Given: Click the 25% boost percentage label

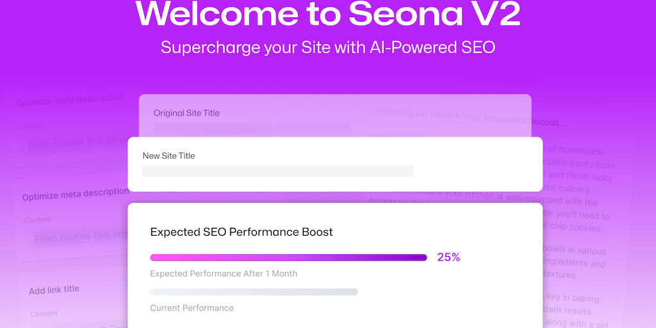Looking at the screenshot, I should point(448,258).
